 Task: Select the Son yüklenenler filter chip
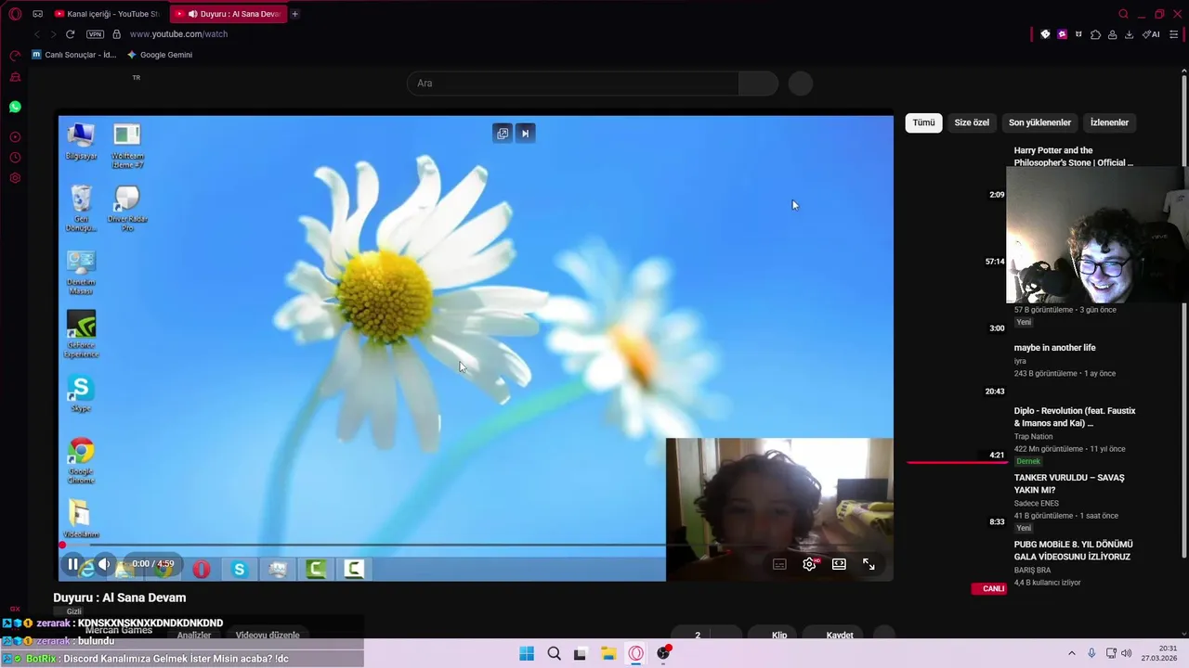click(1039, 122)
